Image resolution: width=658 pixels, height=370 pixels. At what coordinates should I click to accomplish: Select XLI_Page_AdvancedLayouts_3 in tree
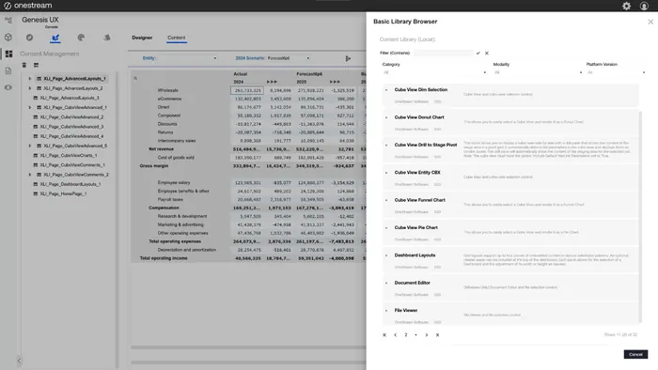coord(70,98)
